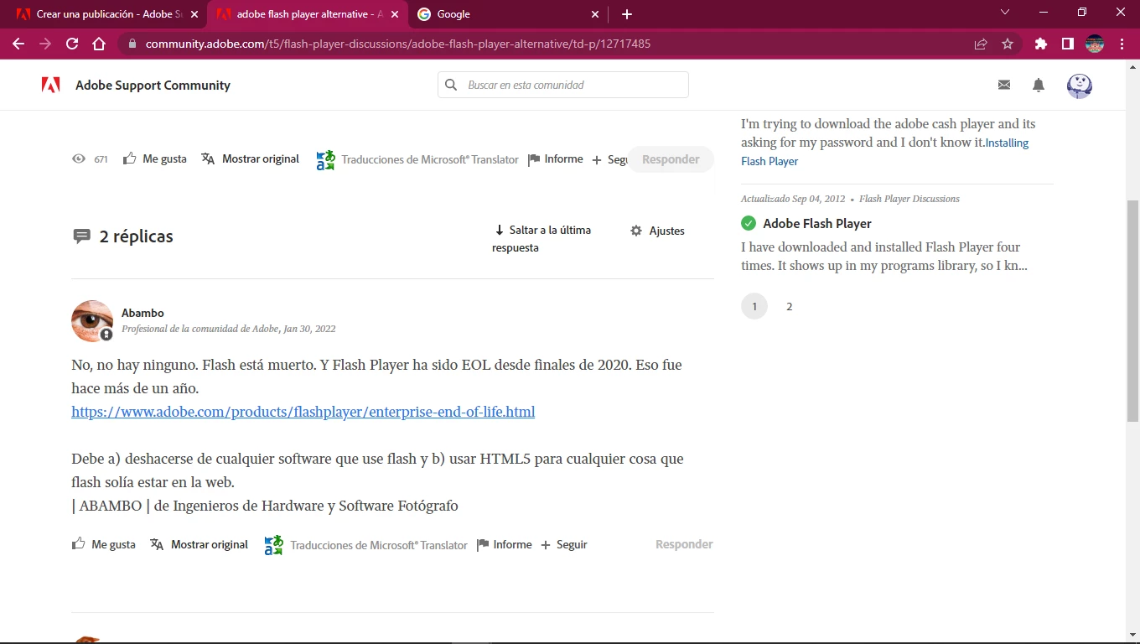Toggle the browser side panel icon
Screen dimensions: 1140x644
pos(1068,44)
